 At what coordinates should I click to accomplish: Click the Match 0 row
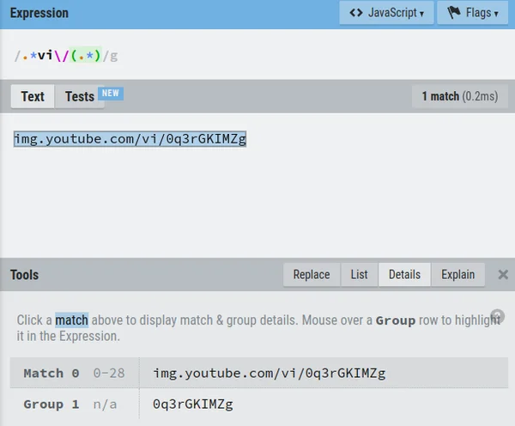click(x=259, y=373)
